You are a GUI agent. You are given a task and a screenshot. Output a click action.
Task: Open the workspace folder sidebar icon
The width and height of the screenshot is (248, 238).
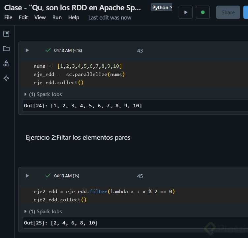point(6,49)
